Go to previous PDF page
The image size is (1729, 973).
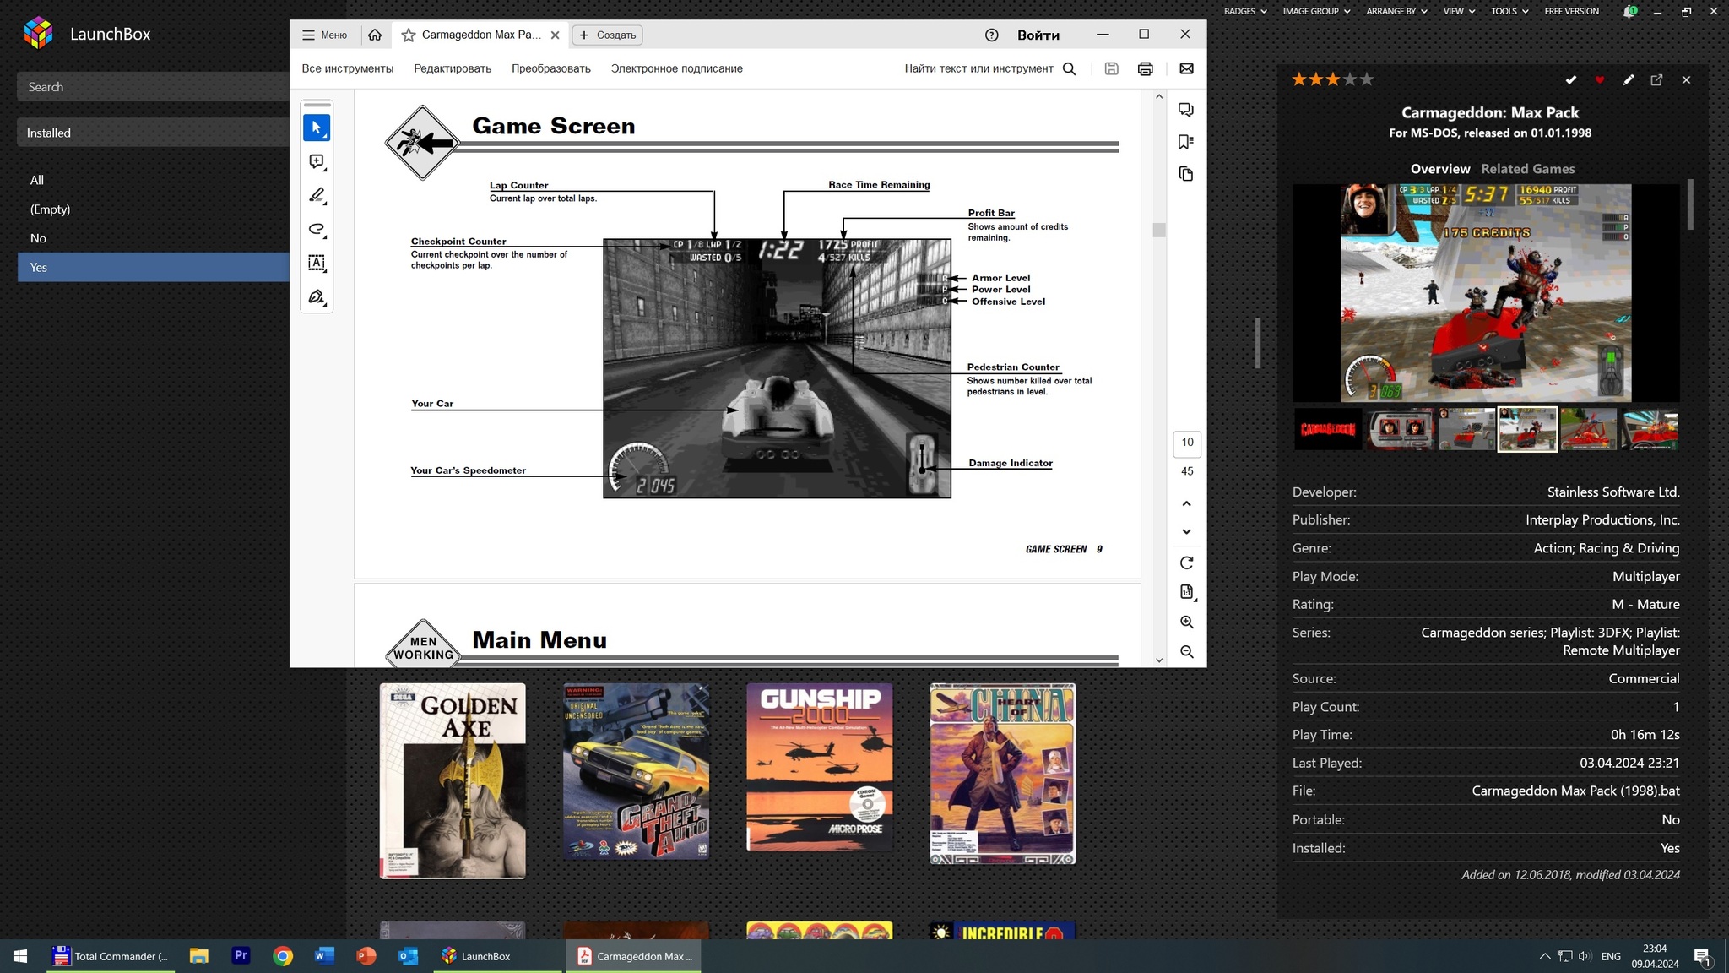pyautogui.click(x=1186, y=503)
